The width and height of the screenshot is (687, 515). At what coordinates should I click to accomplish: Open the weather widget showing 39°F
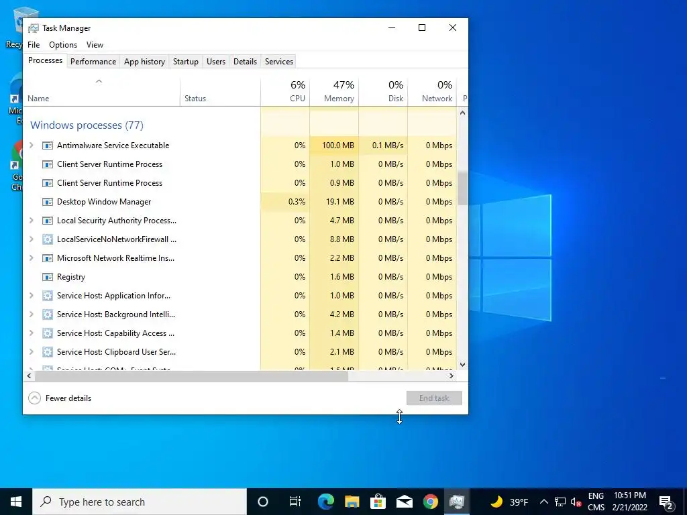tap(509, 502)
